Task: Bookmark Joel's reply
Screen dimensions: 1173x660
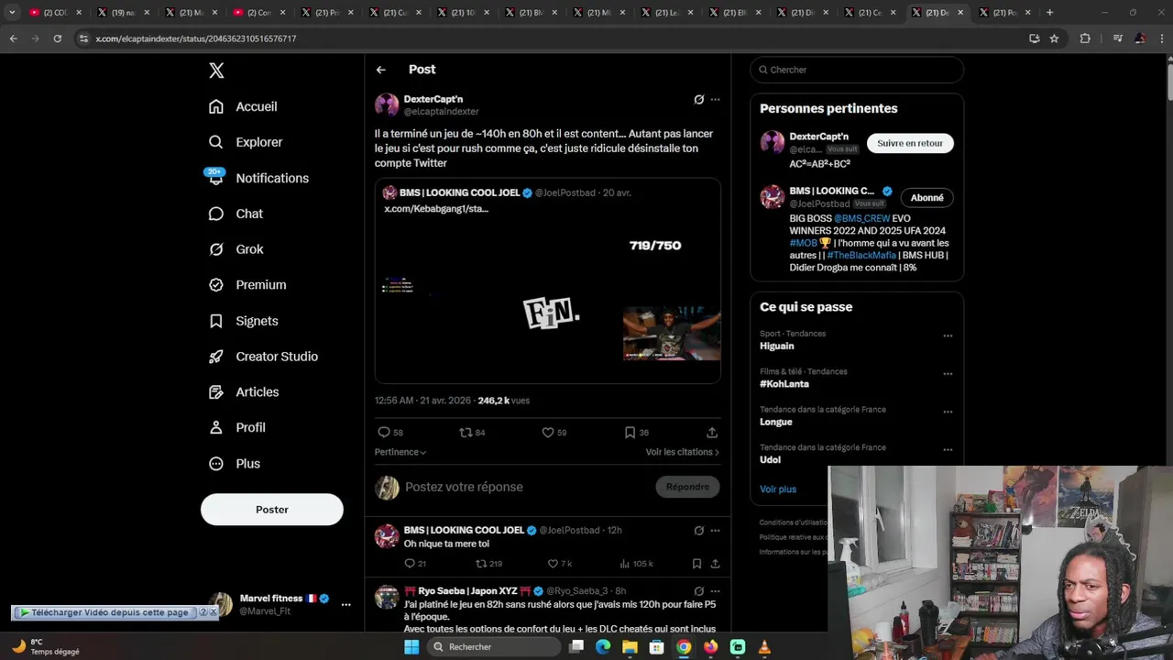Action: click(697, 564)
